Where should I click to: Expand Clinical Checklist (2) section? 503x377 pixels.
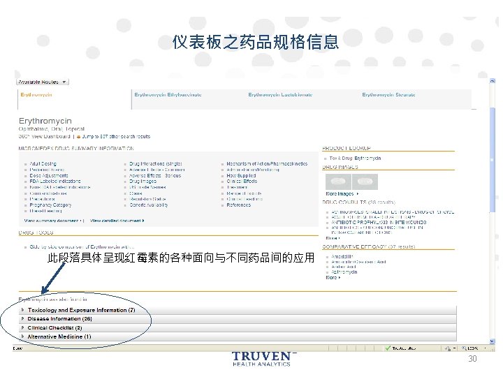point(238,328)
